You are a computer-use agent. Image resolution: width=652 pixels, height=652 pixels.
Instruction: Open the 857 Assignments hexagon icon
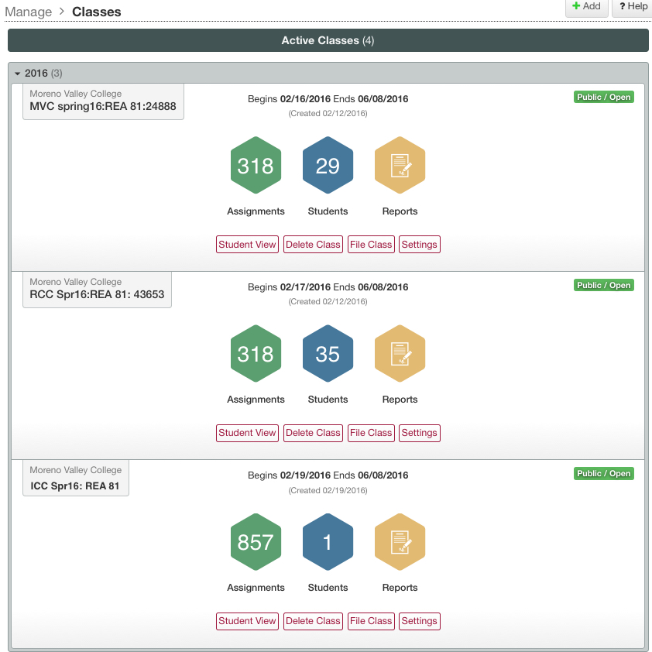coord(256,542)
